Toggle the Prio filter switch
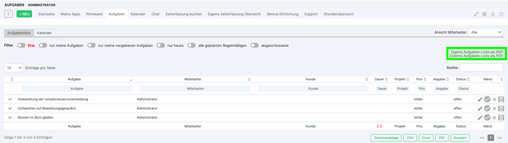 (x=21, y=45)
